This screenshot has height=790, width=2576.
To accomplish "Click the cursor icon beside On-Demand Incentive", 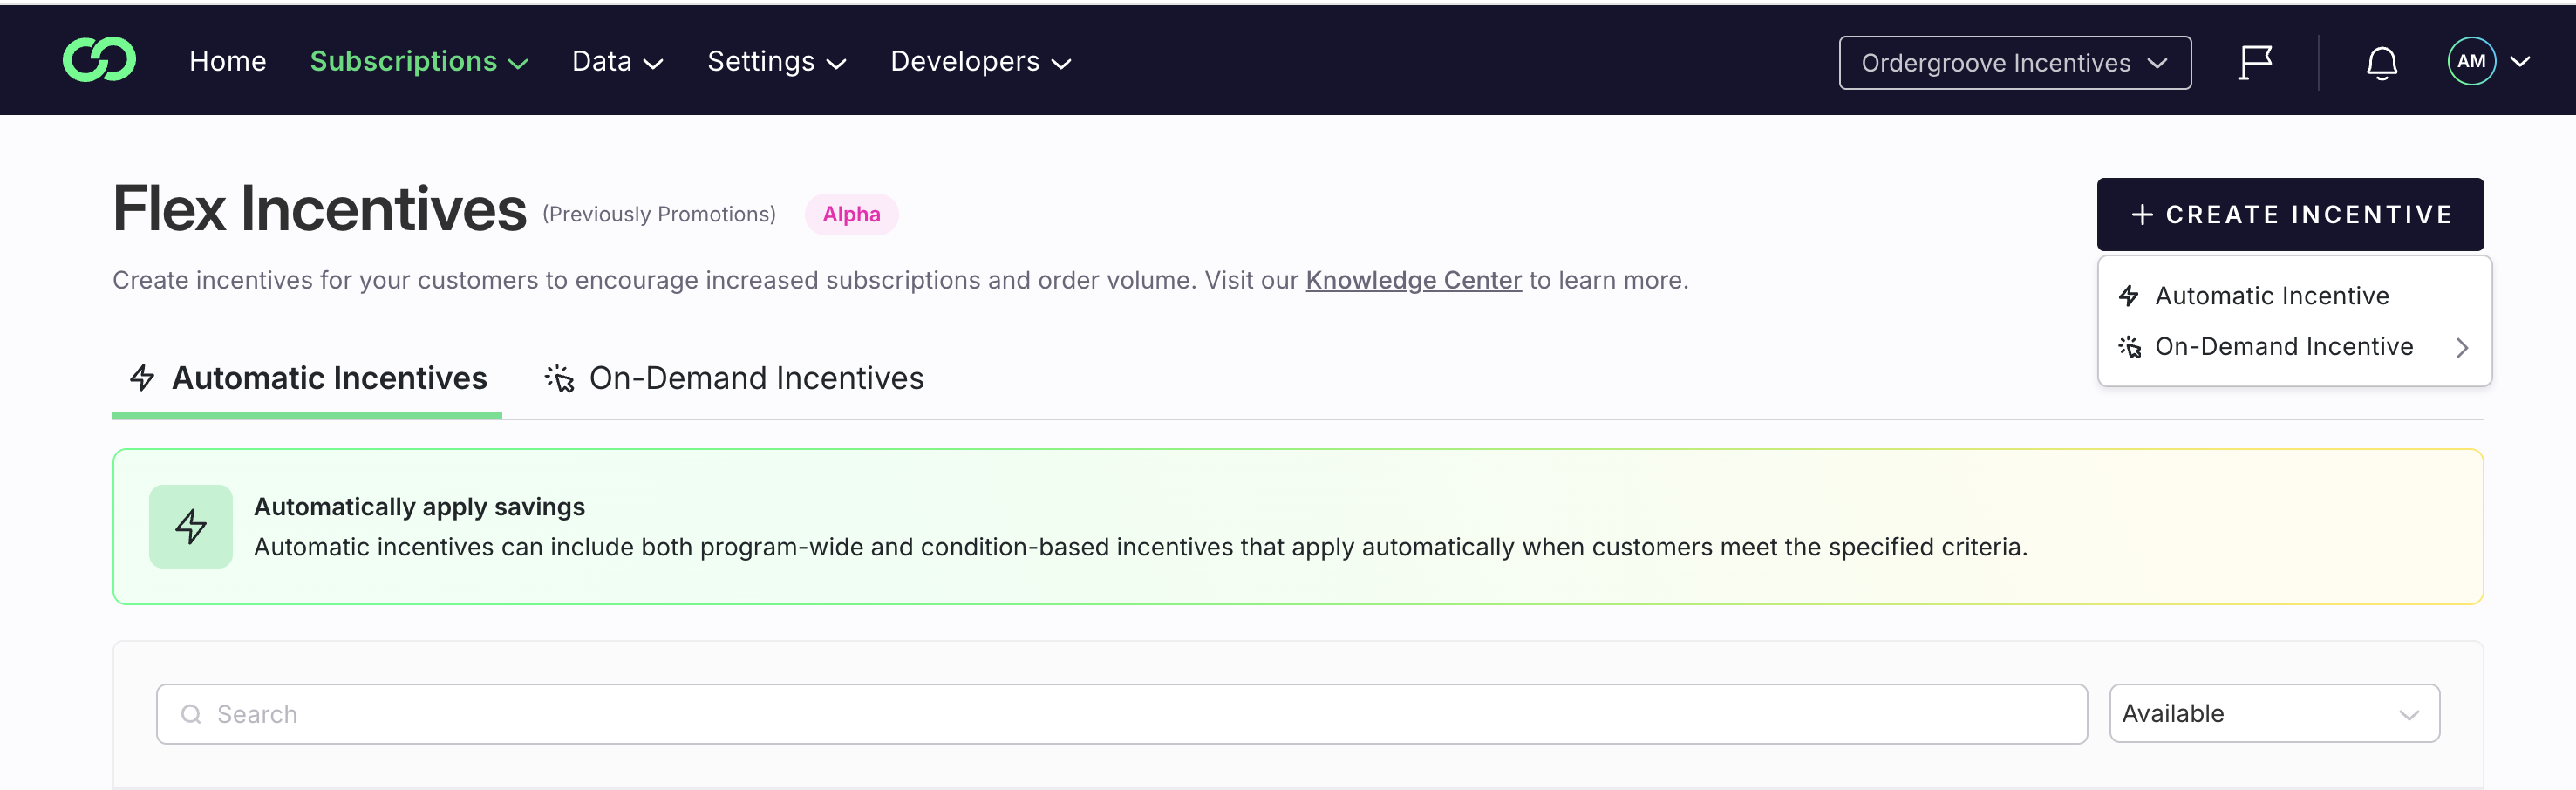I will 2129,347.
